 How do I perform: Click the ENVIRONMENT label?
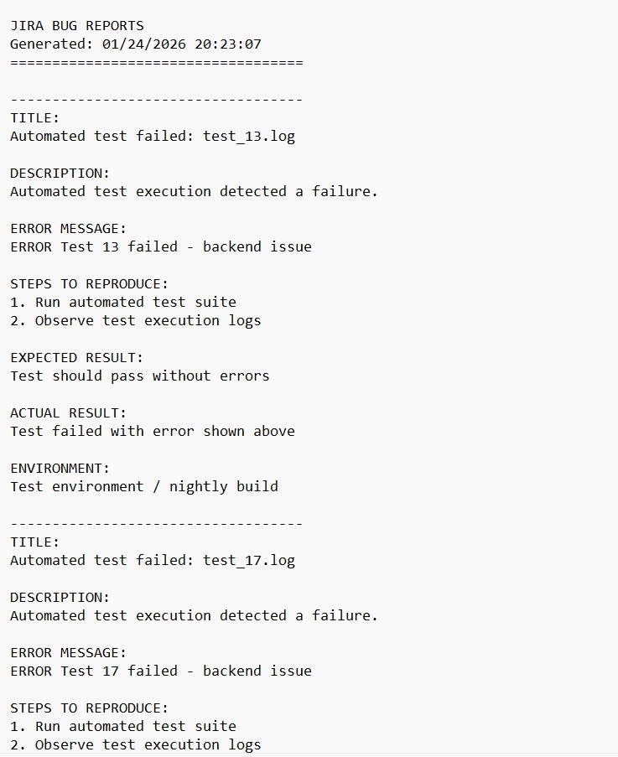click(60, 469)
